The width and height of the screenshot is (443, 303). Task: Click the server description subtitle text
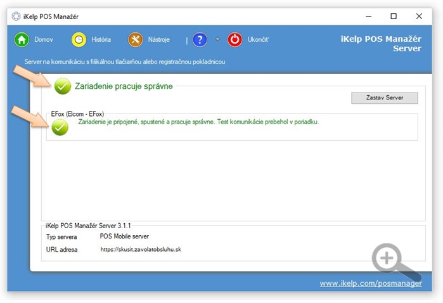tap(125, 61)
